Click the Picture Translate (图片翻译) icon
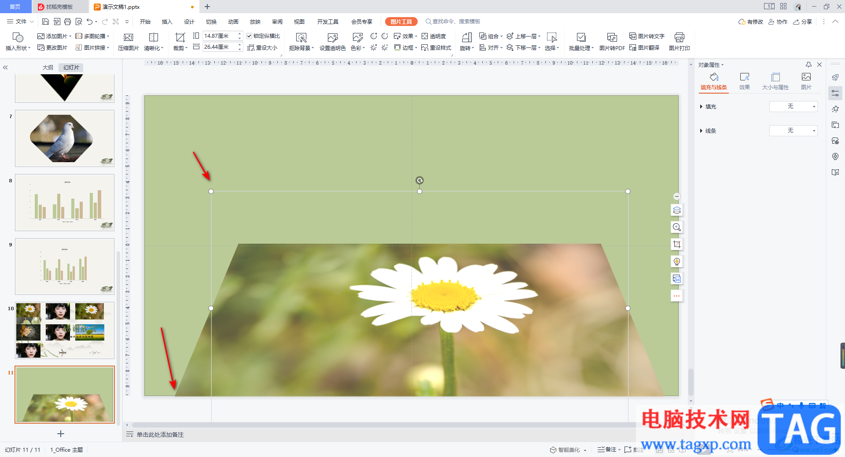This screenshot has height=457, width=845. (x=633, y=47)
